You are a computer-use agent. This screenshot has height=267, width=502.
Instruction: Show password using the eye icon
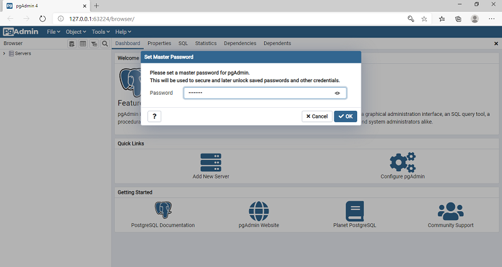[337, 93]
